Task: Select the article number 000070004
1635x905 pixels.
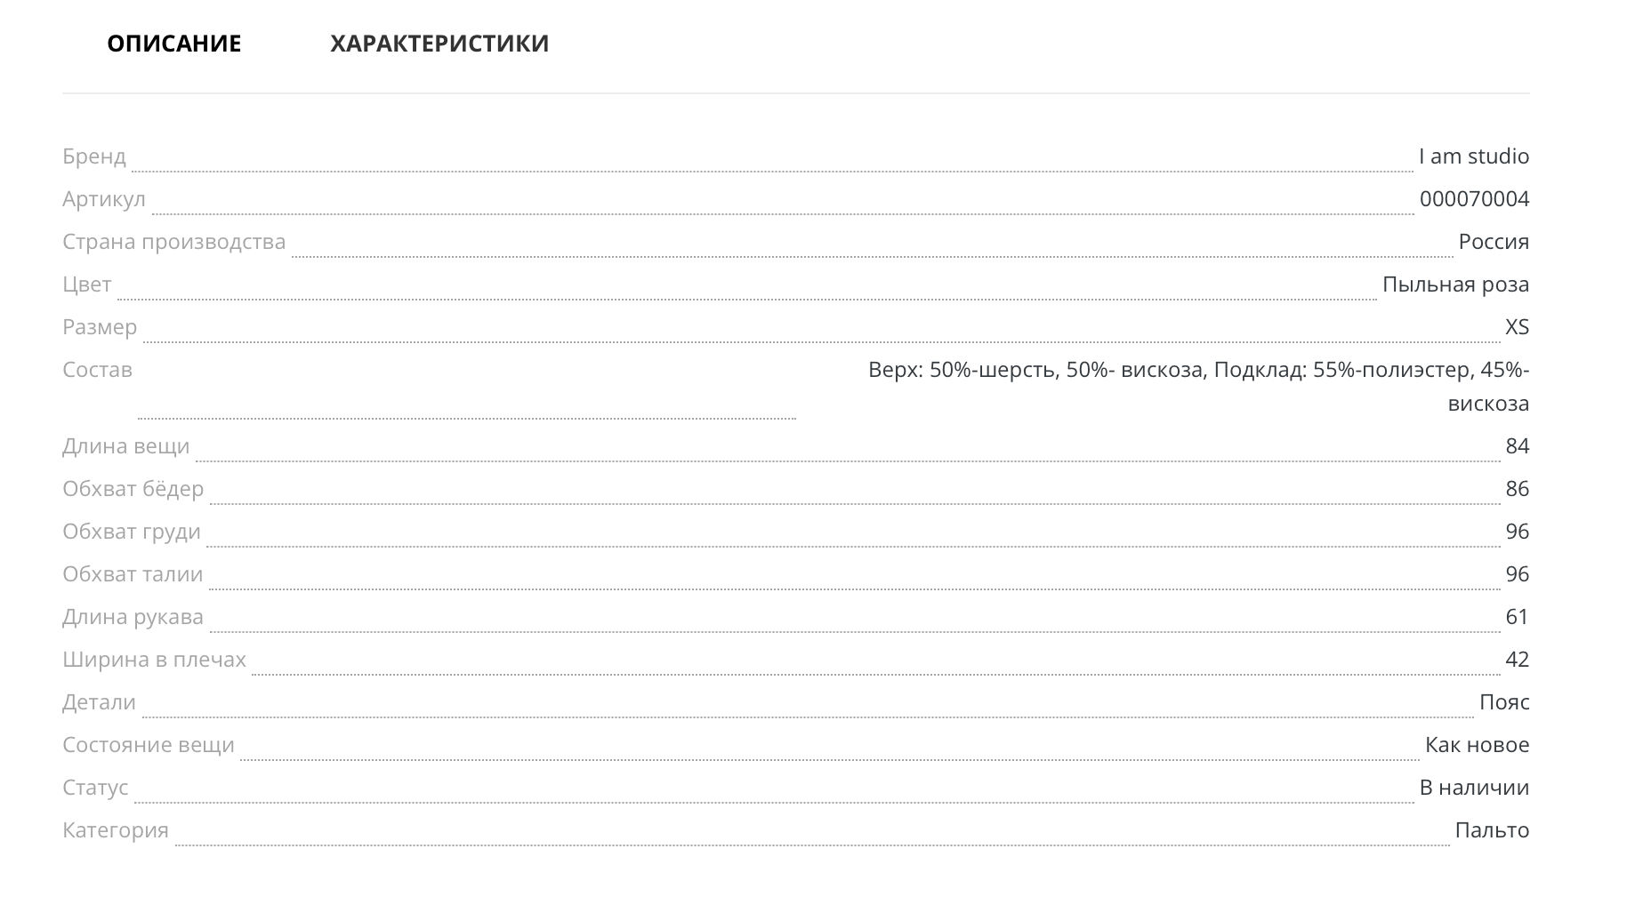Action: (x=1474, y=199)
